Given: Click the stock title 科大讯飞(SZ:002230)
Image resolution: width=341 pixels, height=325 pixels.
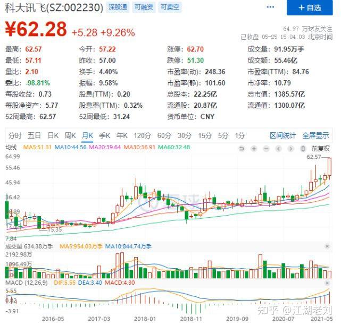Looking at the screenshot, I should (54, 7).
